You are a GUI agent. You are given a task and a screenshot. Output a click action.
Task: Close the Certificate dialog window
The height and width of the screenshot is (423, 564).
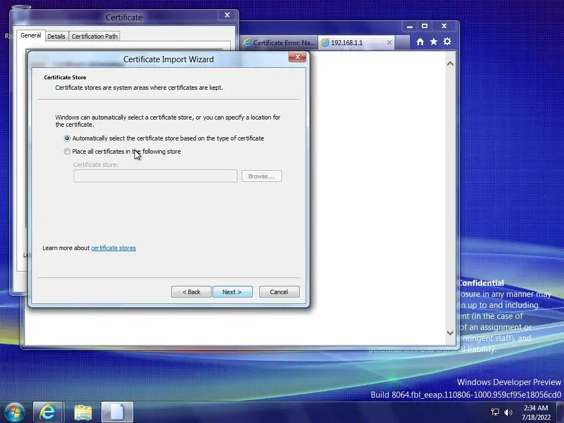coord(227,15)
